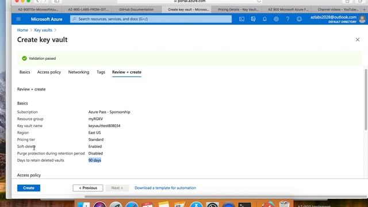
Task: Click the keyvaulttest808034 vault name
Action: tap(105, 126)
